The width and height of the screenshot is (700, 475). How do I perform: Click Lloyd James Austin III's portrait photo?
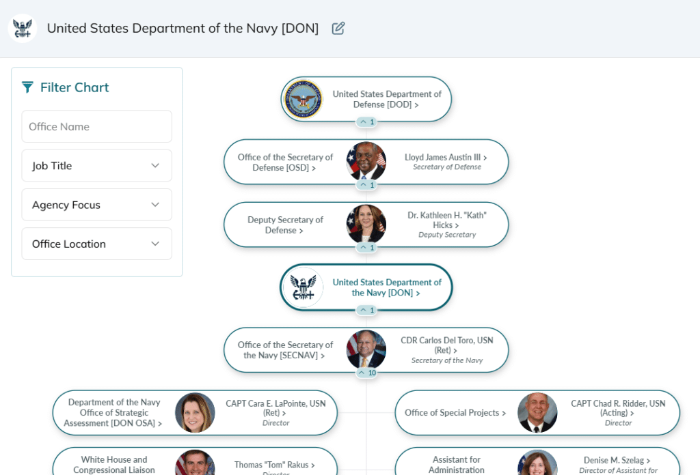[366, 162]
